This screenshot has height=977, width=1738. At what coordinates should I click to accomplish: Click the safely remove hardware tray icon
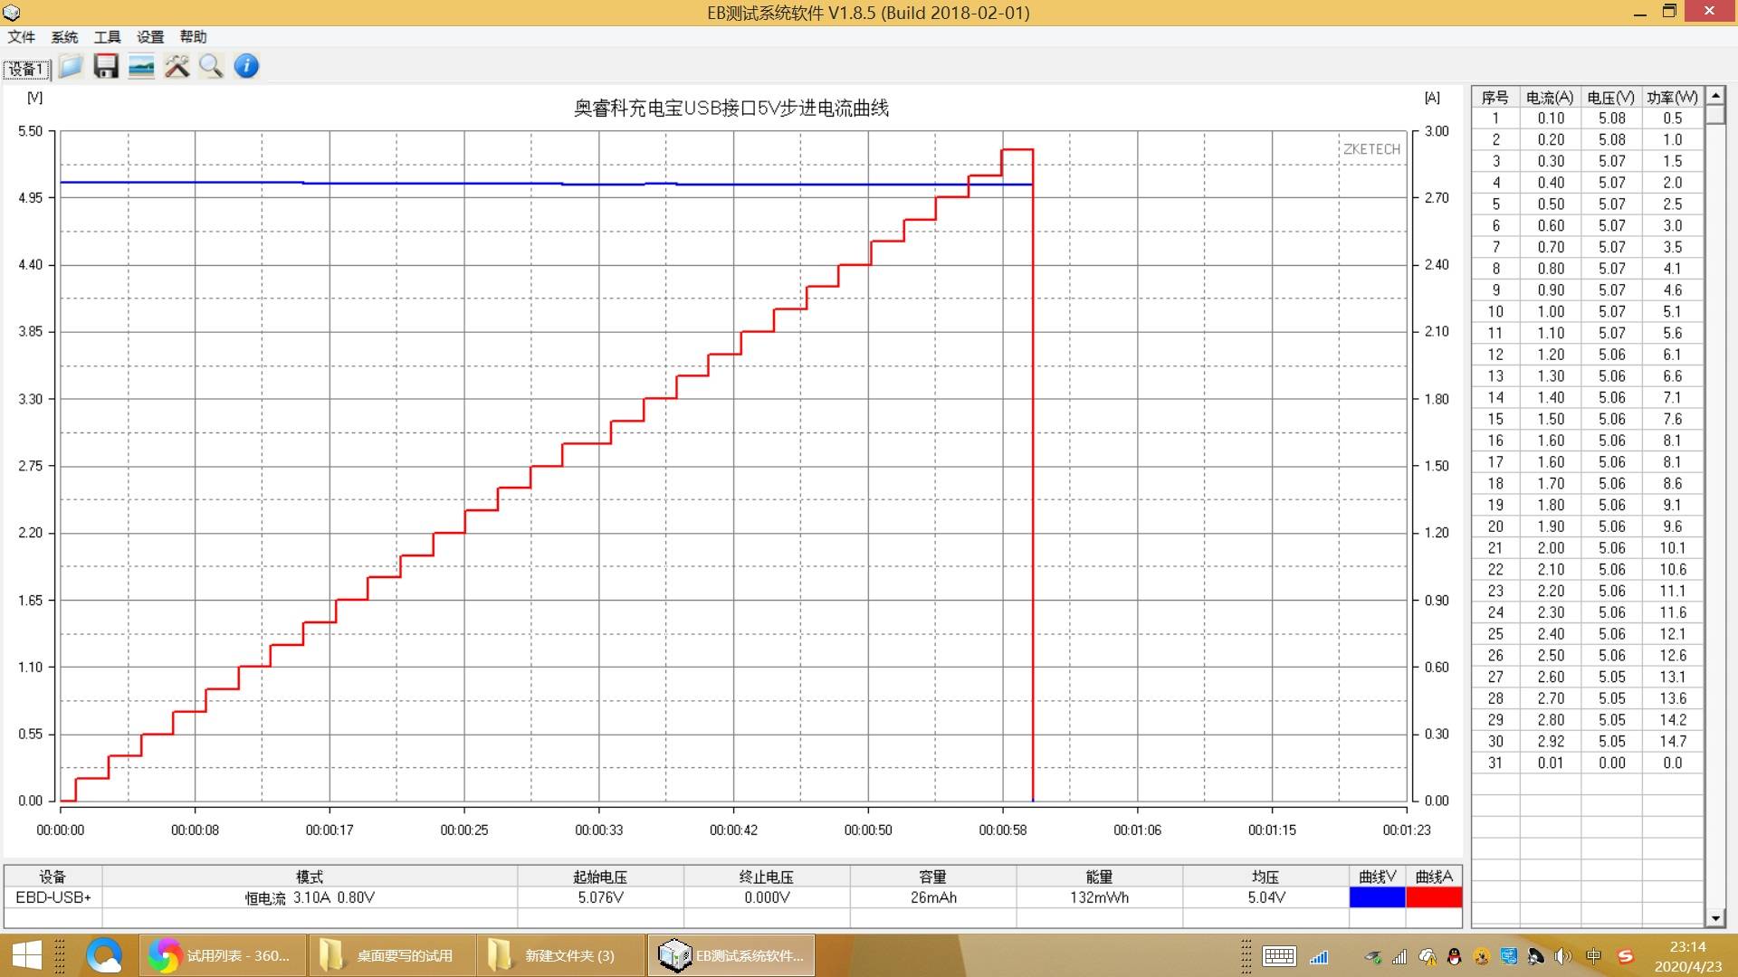pos(1373,956)
